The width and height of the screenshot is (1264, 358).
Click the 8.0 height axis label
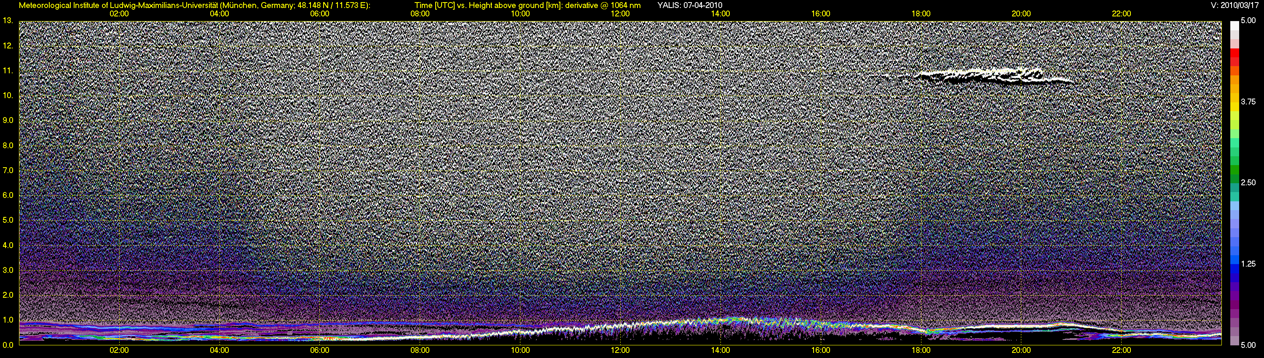coord(8,145)
